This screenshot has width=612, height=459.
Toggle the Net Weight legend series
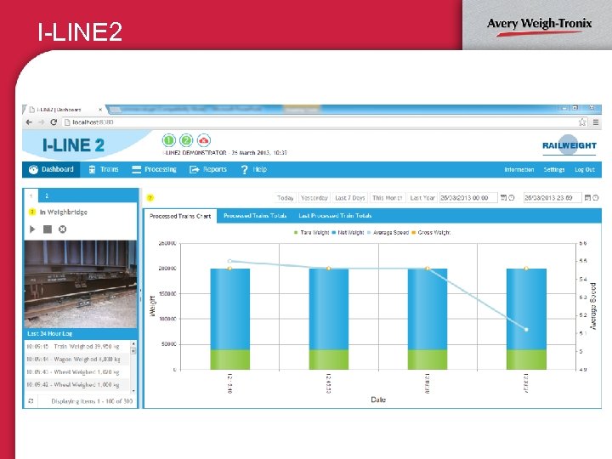tap(348, 232)
